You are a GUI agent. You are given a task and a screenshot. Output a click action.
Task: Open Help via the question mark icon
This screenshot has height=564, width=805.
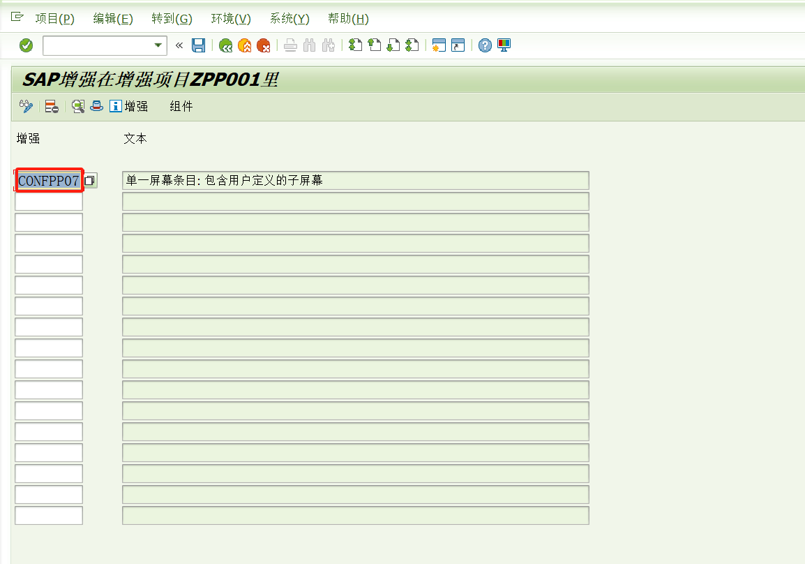tap(485, 45)
